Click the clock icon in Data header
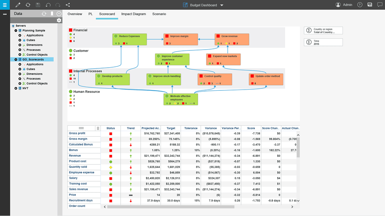Viewport: 385px width, 216px height. pyautogui.click(x=59, y=14)
